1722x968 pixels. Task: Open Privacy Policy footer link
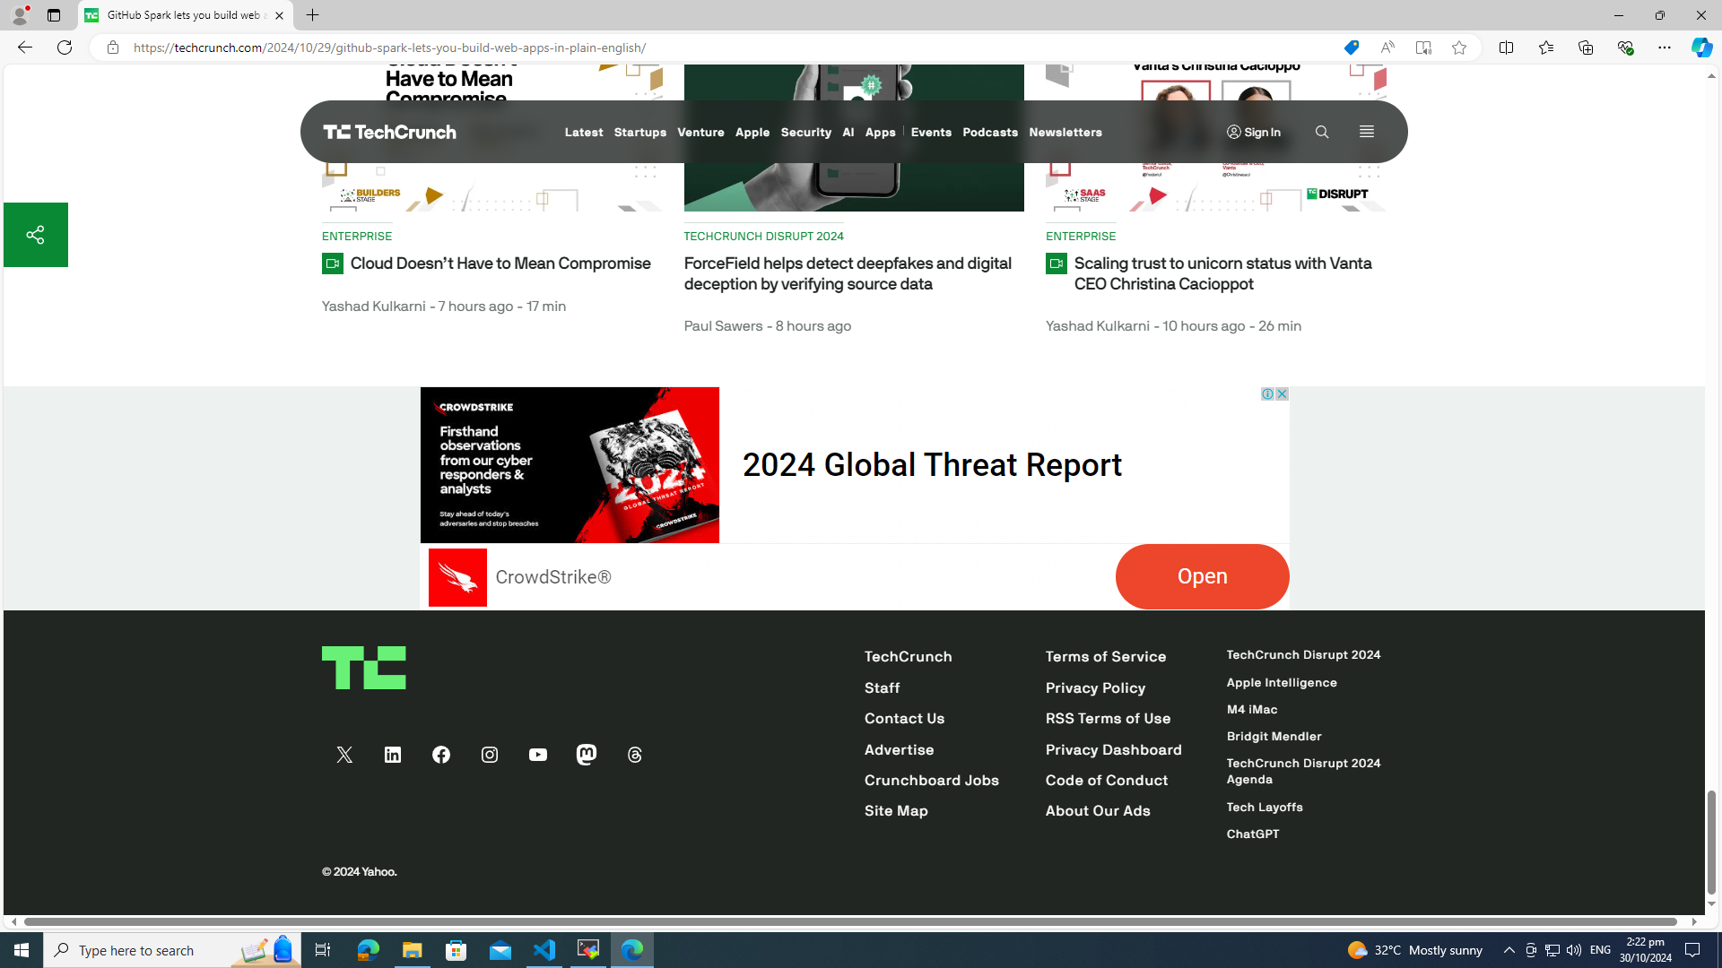click(x=1095, y=688)
